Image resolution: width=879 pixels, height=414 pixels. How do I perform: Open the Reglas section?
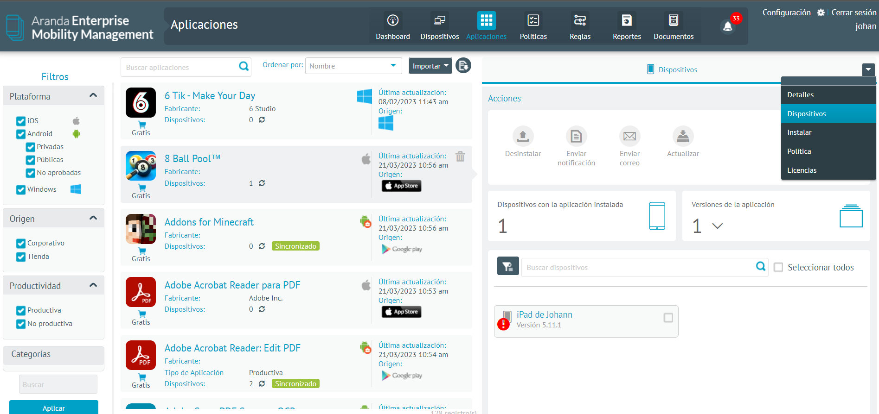pyautogui.click(x=580, y=26)
